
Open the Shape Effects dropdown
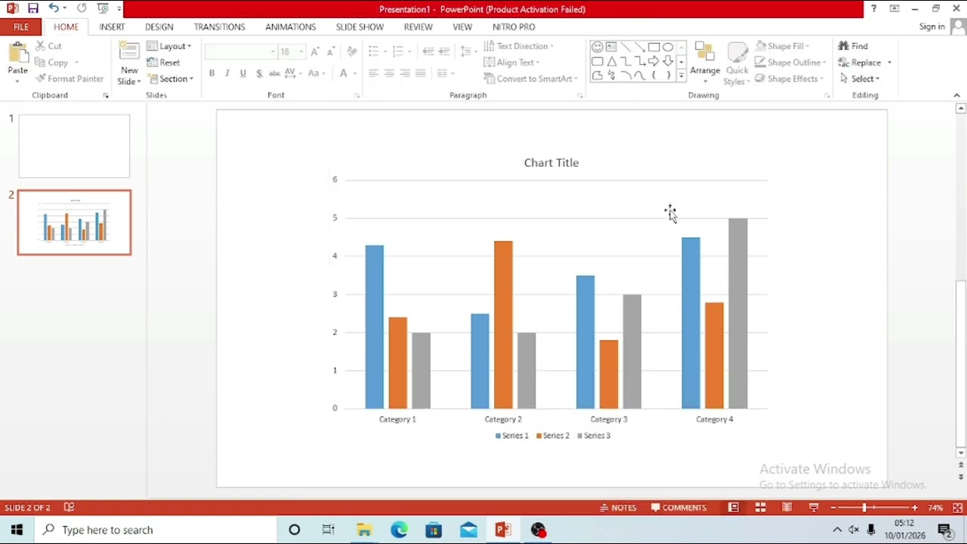click(x=789, y=79)
